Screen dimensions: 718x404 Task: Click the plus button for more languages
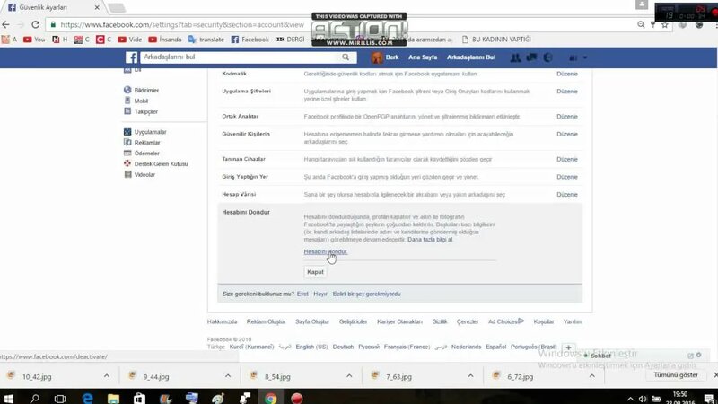click(568, 347)
